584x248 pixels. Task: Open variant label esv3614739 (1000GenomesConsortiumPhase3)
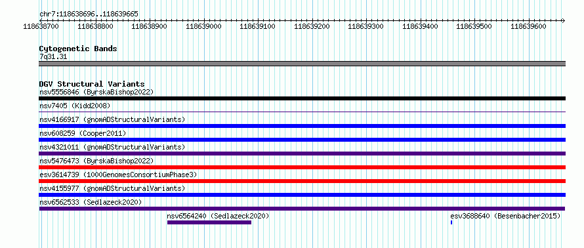(118, 175)
